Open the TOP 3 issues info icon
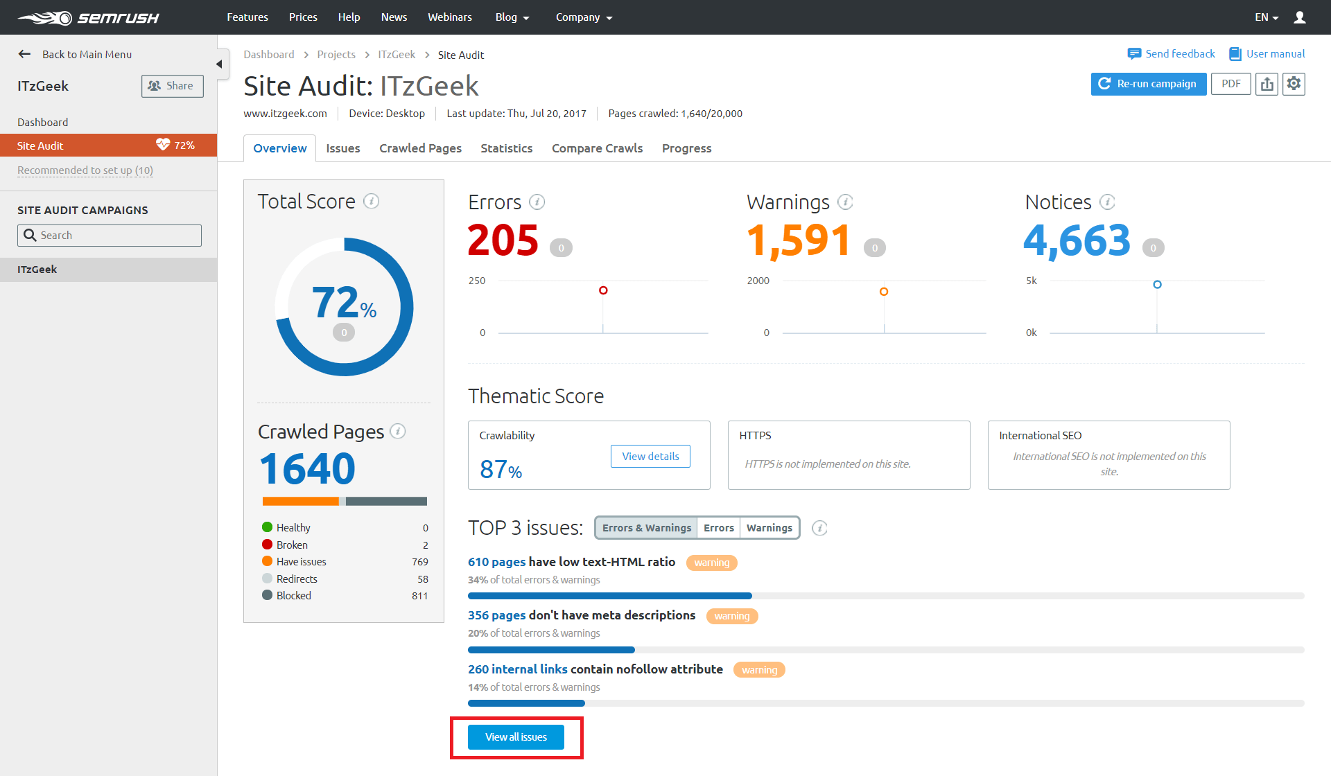 coord(819,528)
